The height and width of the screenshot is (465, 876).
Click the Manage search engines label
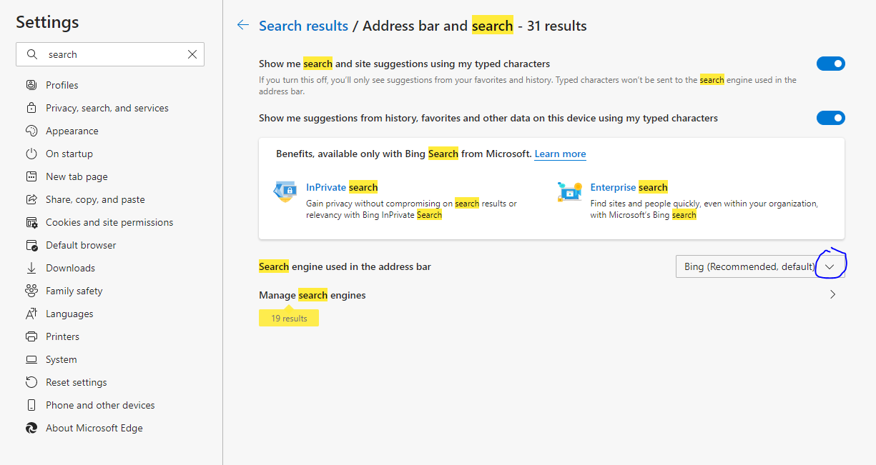pyautogui.click(x=312, y=295)
